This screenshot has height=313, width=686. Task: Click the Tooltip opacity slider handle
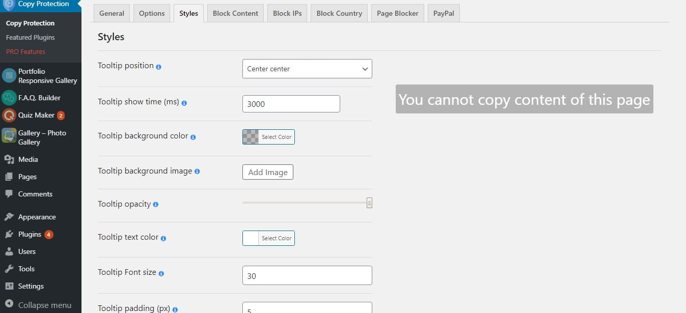[369, 203]
